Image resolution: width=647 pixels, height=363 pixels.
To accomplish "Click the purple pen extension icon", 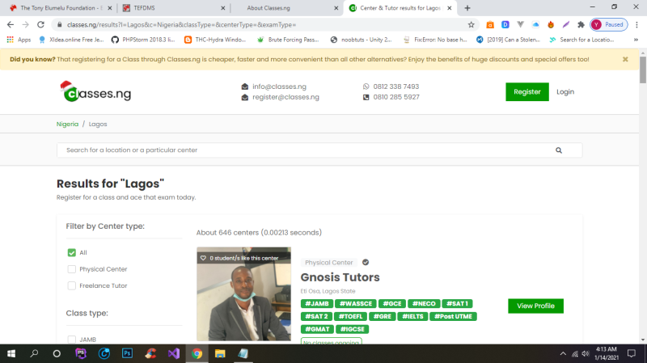I will (565, 25).
